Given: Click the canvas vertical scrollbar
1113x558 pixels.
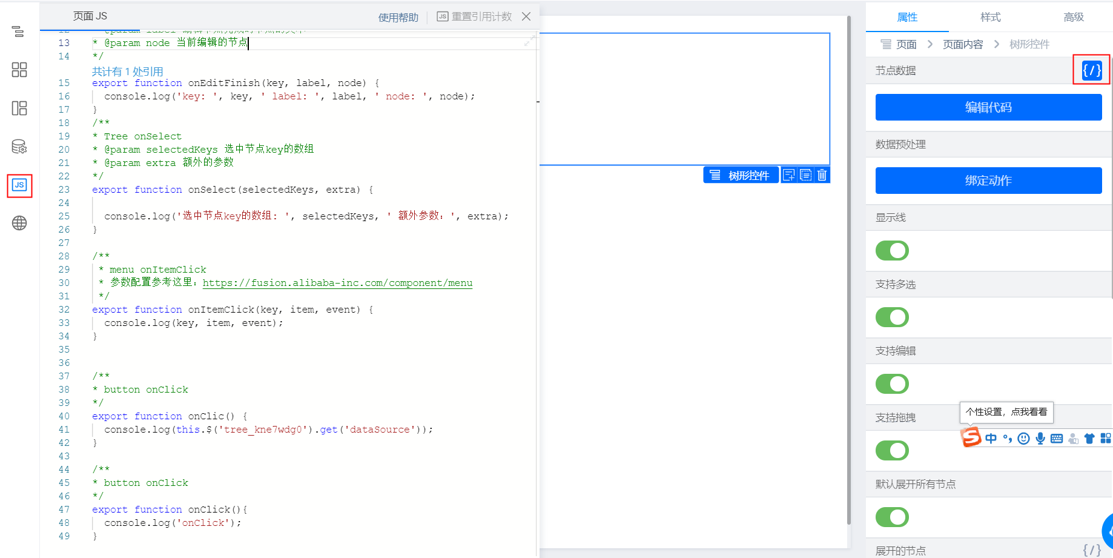Looking at the screenshot, I should [849, 270].
